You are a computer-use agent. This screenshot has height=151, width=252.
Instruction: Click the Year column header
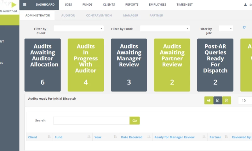98,137
